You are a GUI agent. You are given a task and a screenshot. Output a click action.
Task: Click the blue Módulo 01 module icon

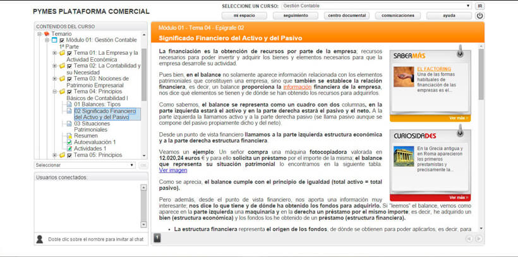(x=54, y=40)
